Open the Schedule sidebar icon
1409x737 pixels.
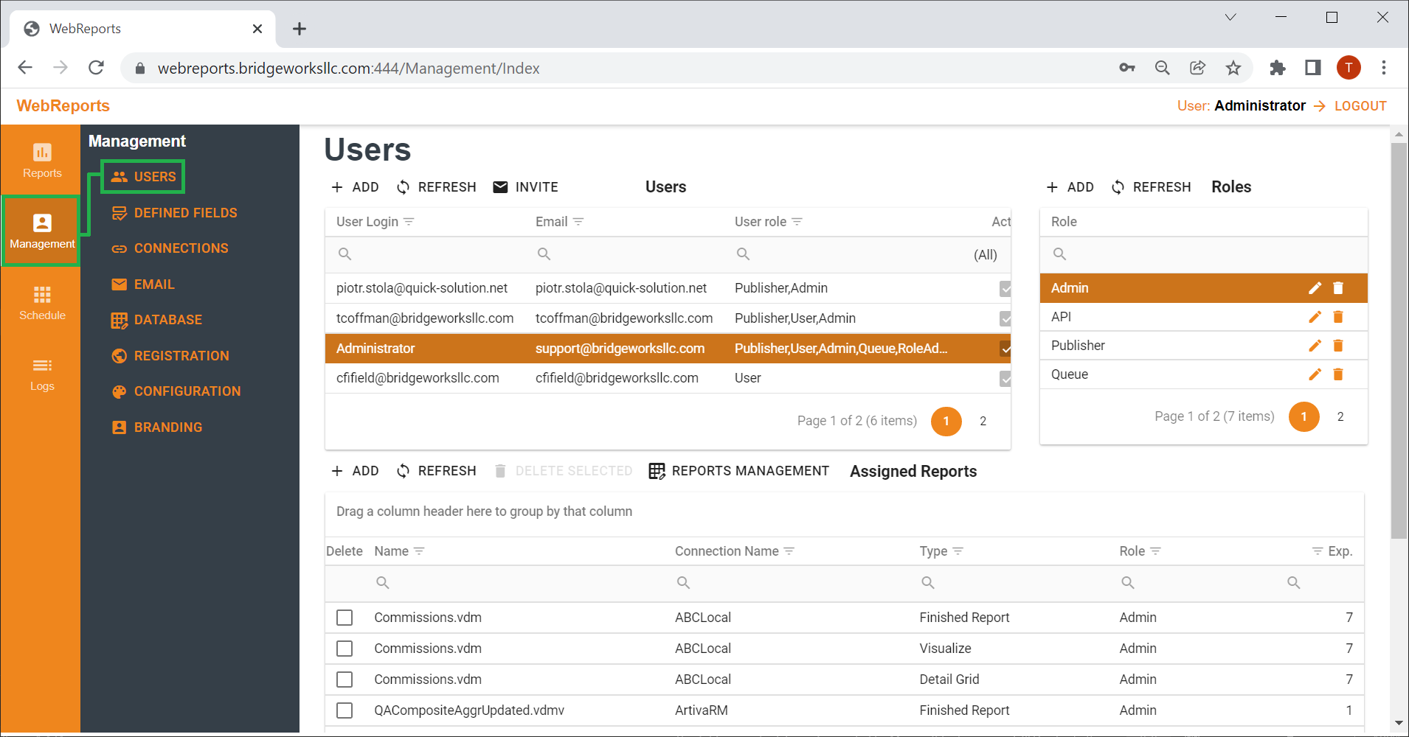point(42,303)
